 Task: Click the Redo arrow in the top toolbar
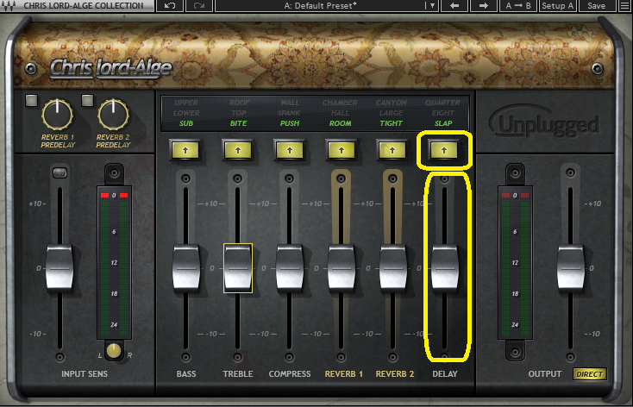tap(200, 6)
